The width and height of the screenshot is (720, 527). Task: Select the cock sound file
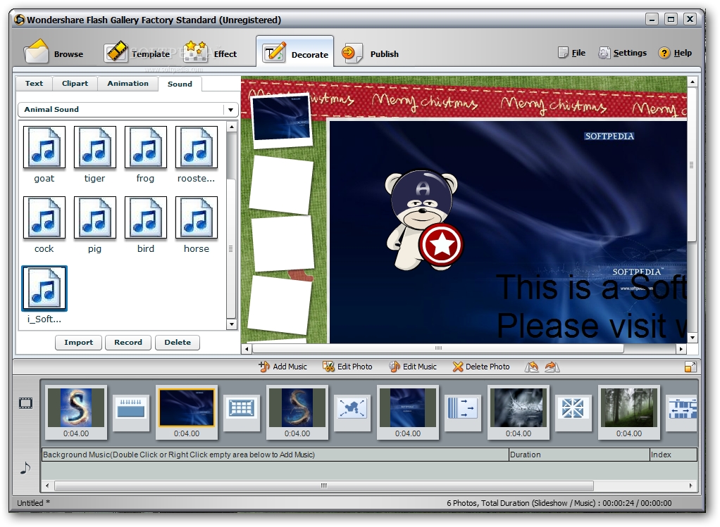tap(44, 224)
